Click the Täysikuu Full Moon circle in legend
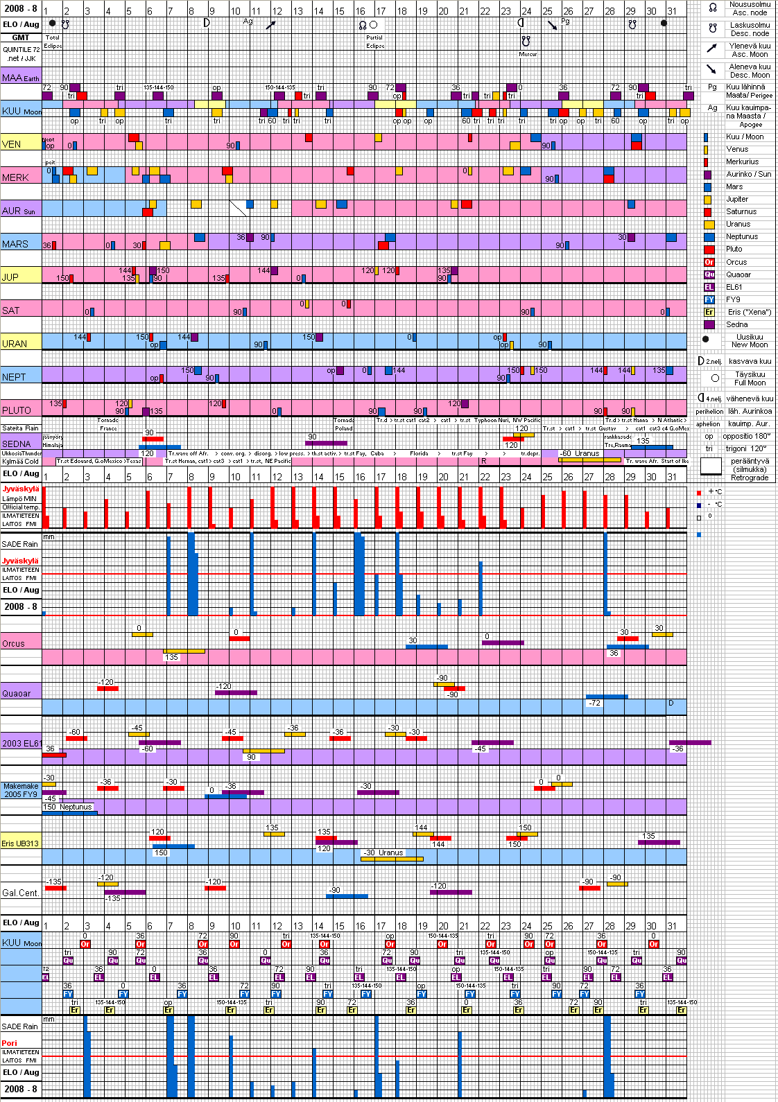Screen dimensions: 778x1102 click(715, 378)
